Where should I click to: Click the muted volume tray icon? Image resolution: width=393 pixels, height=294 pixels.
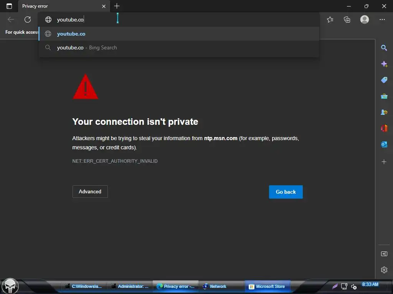pyautogui.click(x=353, y=286)
